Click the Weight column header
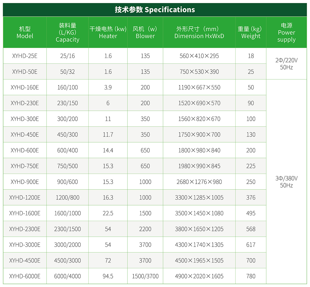Viewport: 310px width, 287px height. click(x=251, y=32)
